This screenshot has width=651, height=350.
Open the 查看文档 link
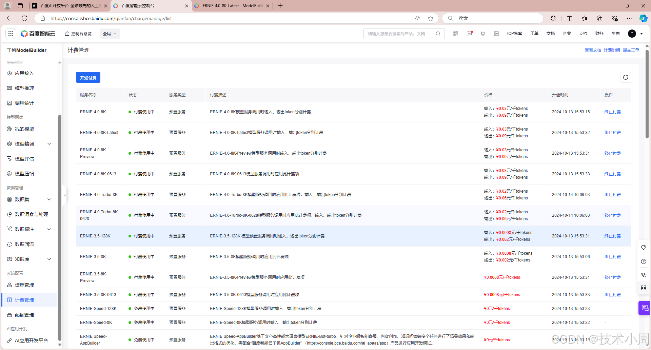click(x=593, y=50)
